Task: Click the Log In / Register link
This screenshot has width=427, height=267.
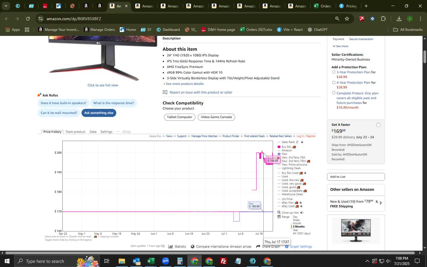Action: [x=306, y=136]
